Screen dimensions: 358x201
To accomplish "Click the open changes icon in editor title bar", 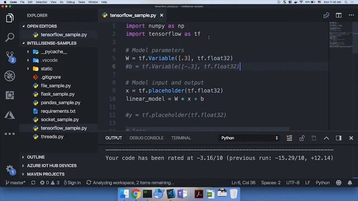I will tap(326, 15).
